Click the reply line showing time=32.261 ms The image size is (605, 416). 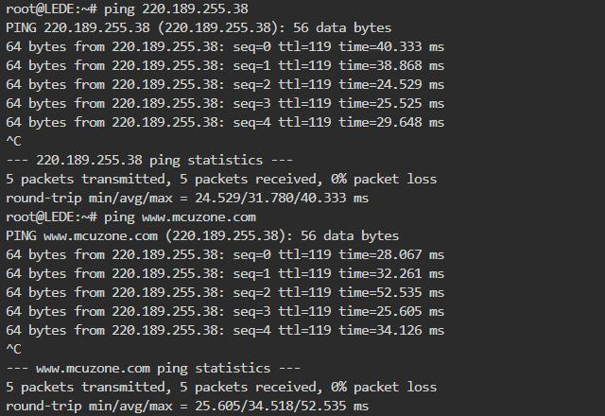pyautogui.click(x=225, y=273)
